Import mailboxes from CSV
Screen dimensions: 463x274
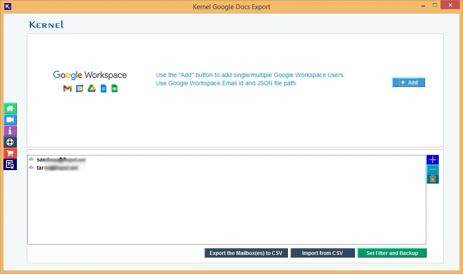[323, 253]
